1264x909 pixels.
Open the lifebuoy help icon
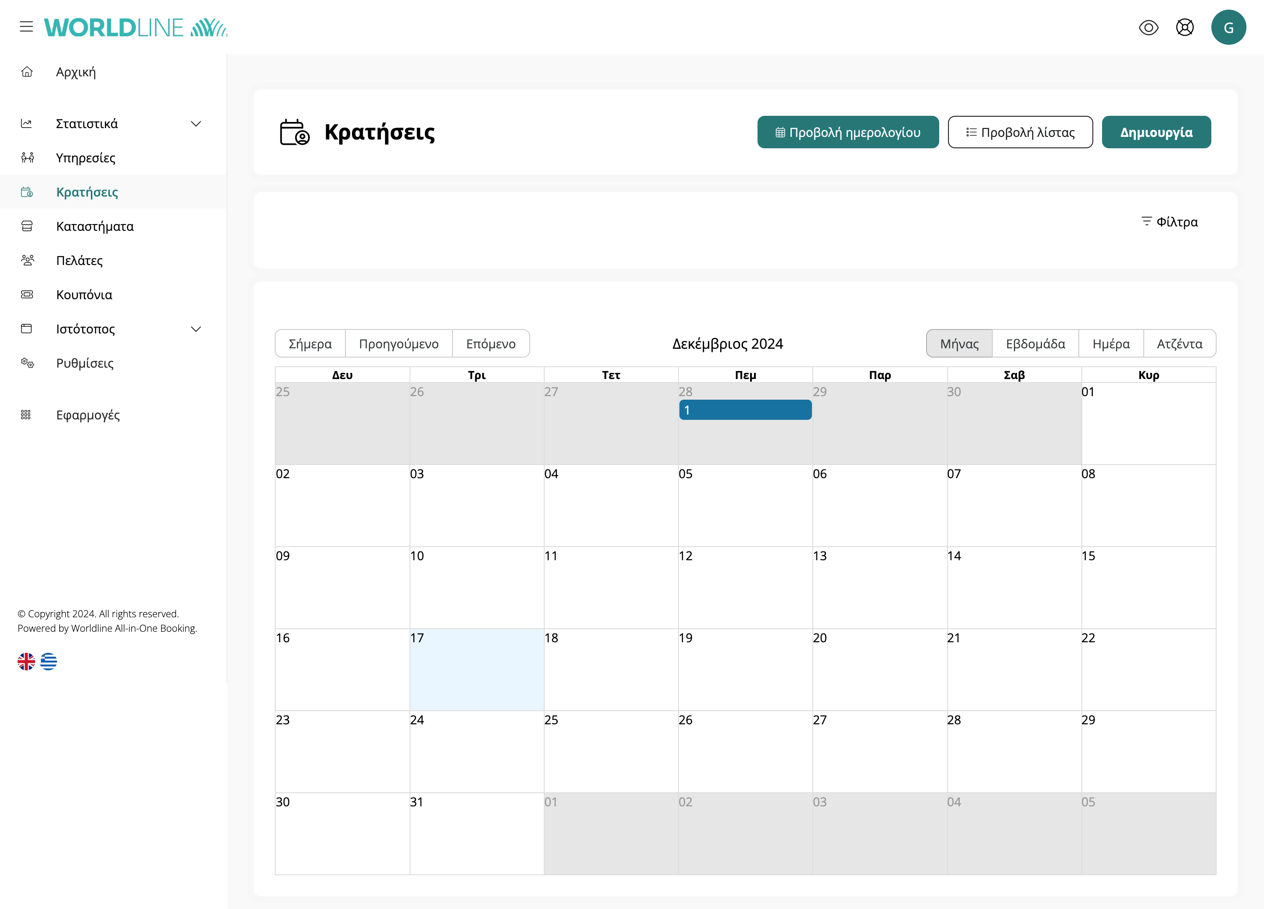[1184, 27]
